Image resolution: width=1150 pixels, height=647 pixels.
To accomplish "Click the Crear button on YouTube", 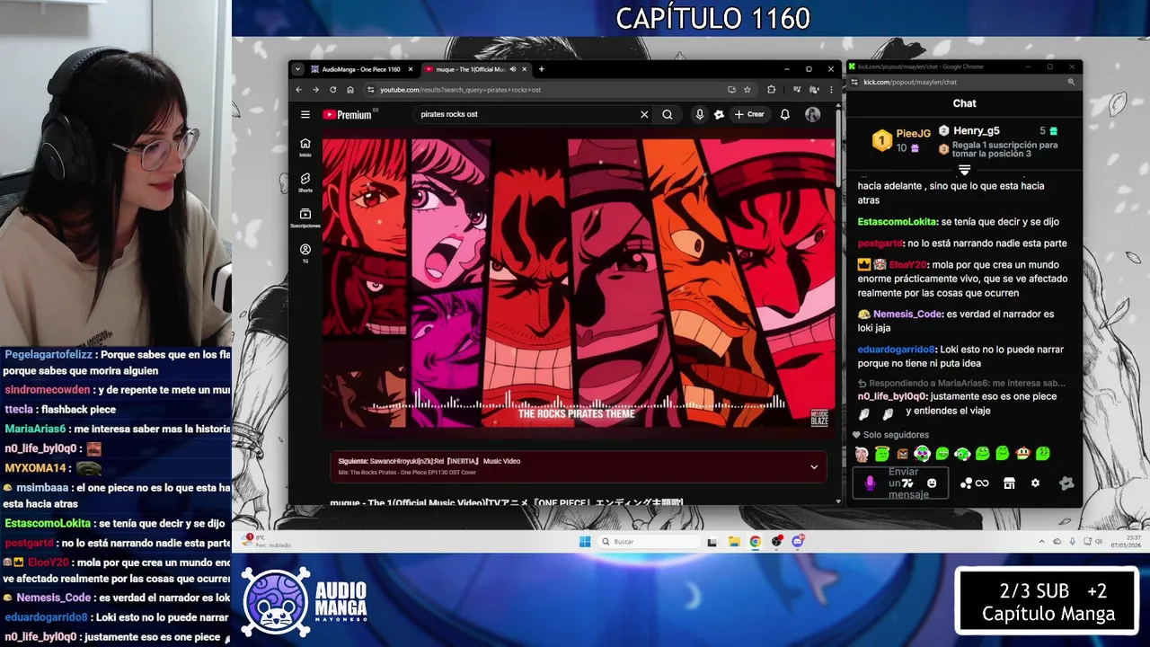I will [749, 114].
